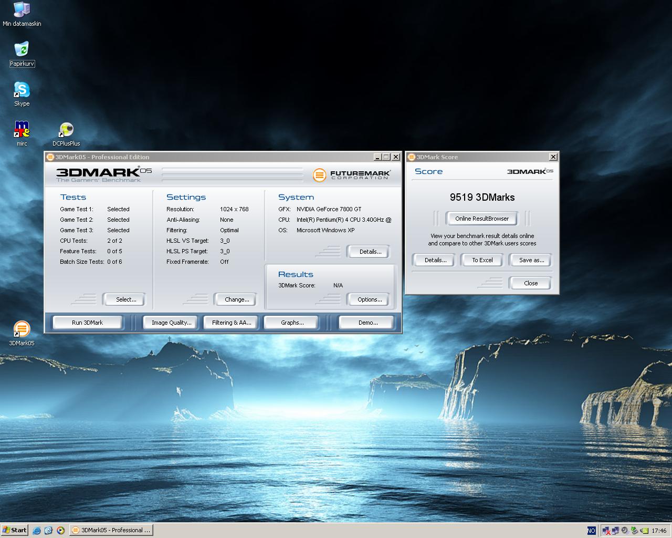The height and width of the screenshot is (538, 672).
Task: Click the DCPlusPlus desktop icon
Action: 66,130
